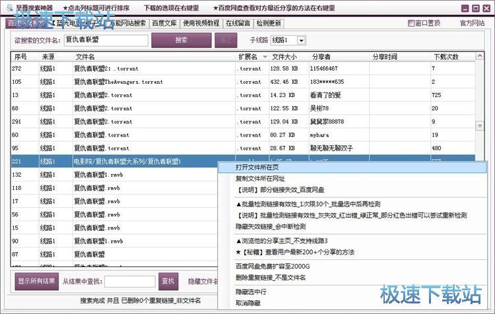The height and width of the screenshot is (314, 495).
Task: Choose 打开文件所在页 from context menu
Action: point(352,168)
